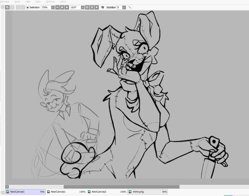This screenshot has width=249, height=196.
Task: Zoom in with the plus button
Action: 62,7
